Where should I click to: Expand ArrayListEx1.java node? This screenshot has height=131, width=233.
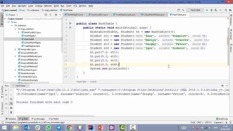15,49
